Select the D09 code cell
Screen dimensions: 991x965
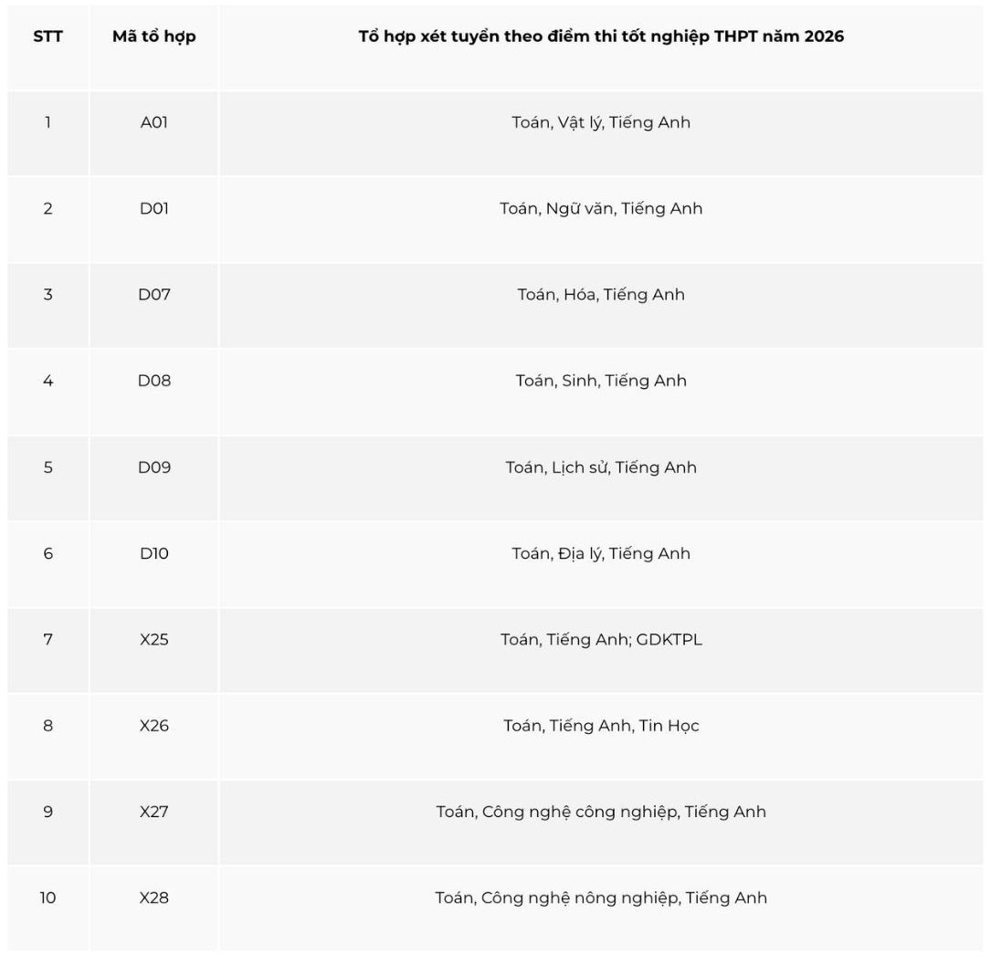pos(153,467)
